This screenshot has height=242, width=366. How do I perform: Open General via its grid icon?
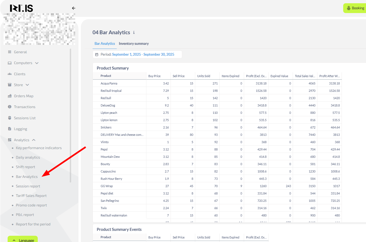10,52
